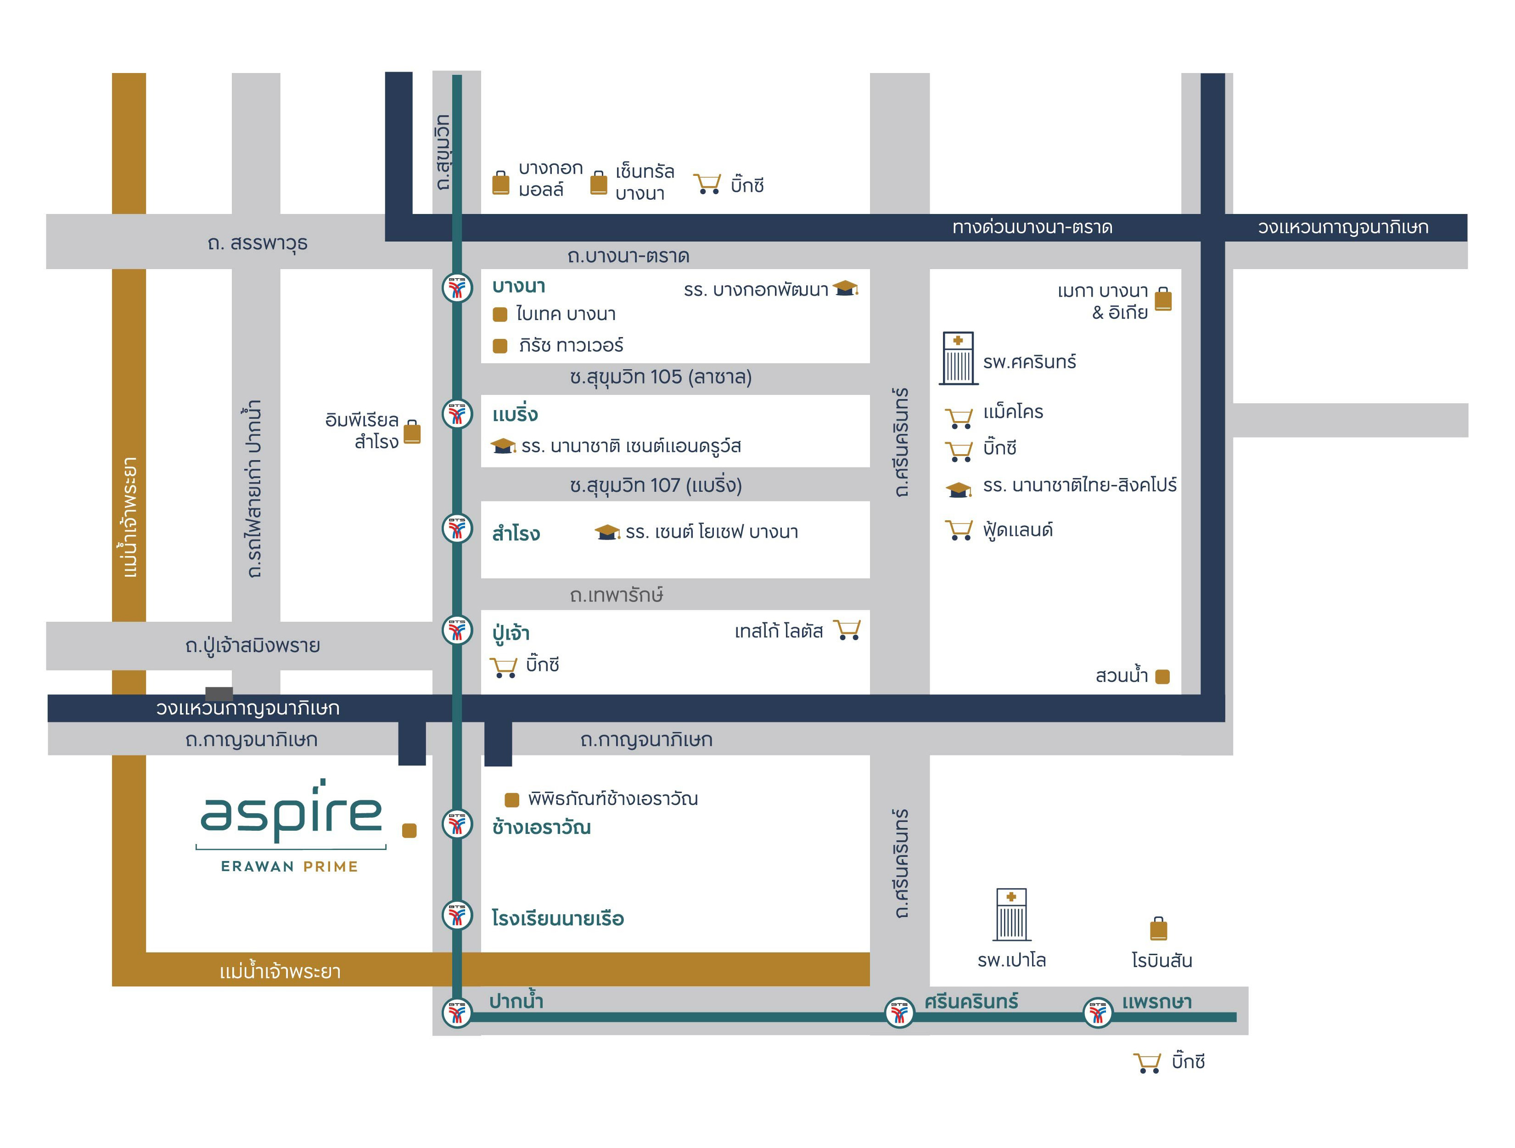The height and width of the screenshot is (1148, 1515).
Task: Click the ซ.สุขุมวิท 107 (แบริ่ง) label
Action: 656,486
